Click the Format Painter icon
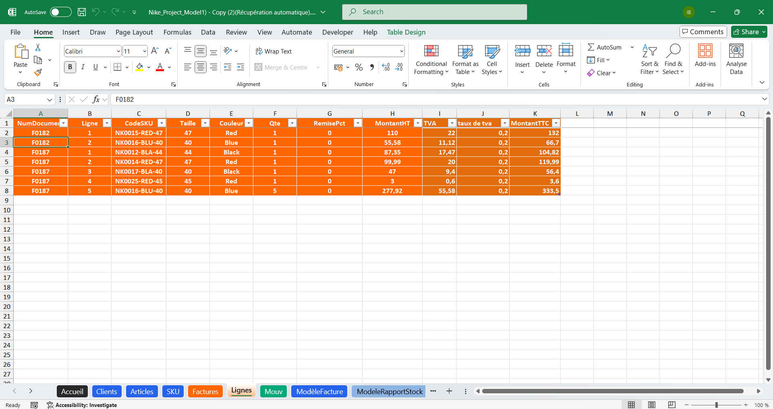This screenshot has height=409, width=773. [38, 72]
